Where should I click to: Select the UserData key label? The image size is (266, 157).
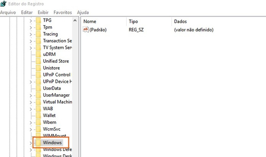coord(52,88)
